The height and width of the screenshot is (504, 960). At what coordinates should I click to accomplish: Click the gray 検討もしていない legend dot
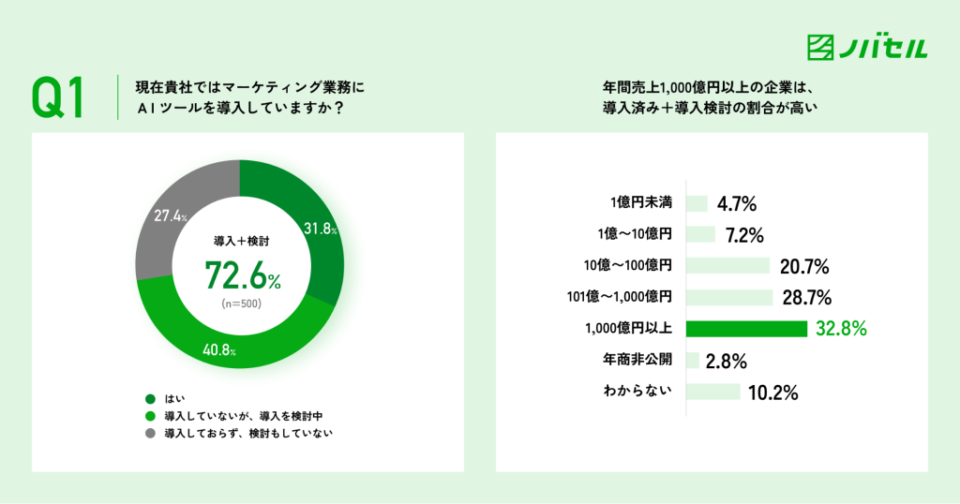click(150, 433)
